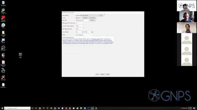
Task: Click the OK button in the dialog
Action: click(x=97, y=74)
